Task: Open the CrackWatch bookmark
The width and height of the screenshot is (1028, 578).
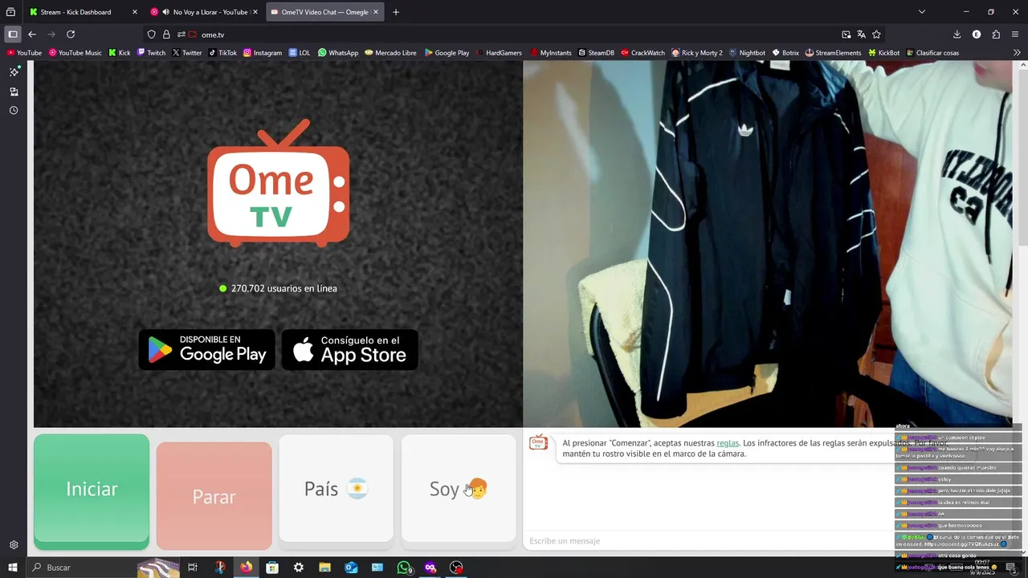Action: pyautogui.click(x=642, y=53)
